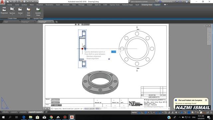The image size is (213, 120).
Task: Click the Undo arrow in quick-access toolbar
Action: click(x=28, y=2)
